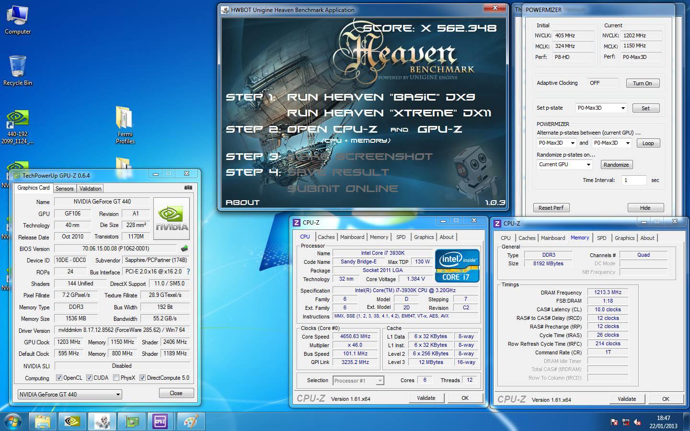Click Turn On for Adaptive Clocking
Viewport: 690px width, 431px height.
click(x=643, y=83)
